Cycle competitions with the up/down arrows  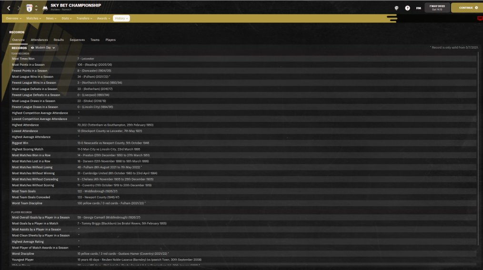click(x=36, y=8)
